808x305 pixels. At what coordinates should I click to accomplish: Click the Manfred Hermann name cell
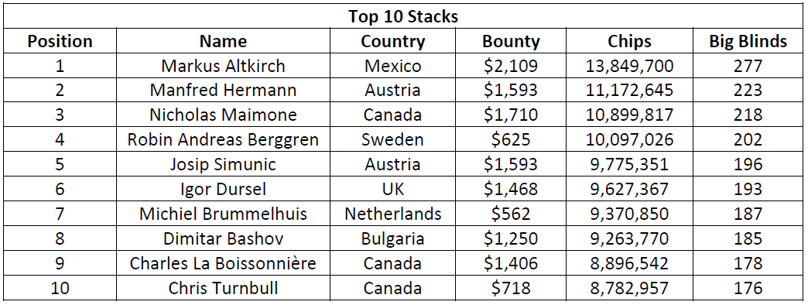point(223,90)
